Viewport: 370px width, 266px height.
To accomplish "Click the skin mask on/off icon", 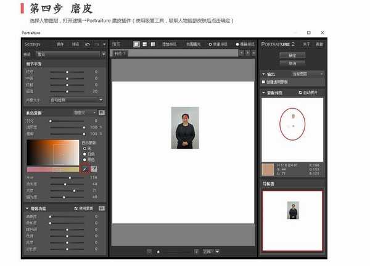I will [102, 113].
